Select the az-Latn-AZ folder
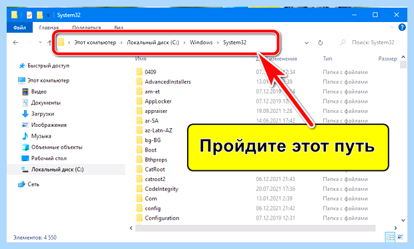414x249 pixels. pyautogui.click(x=158, y=130)
